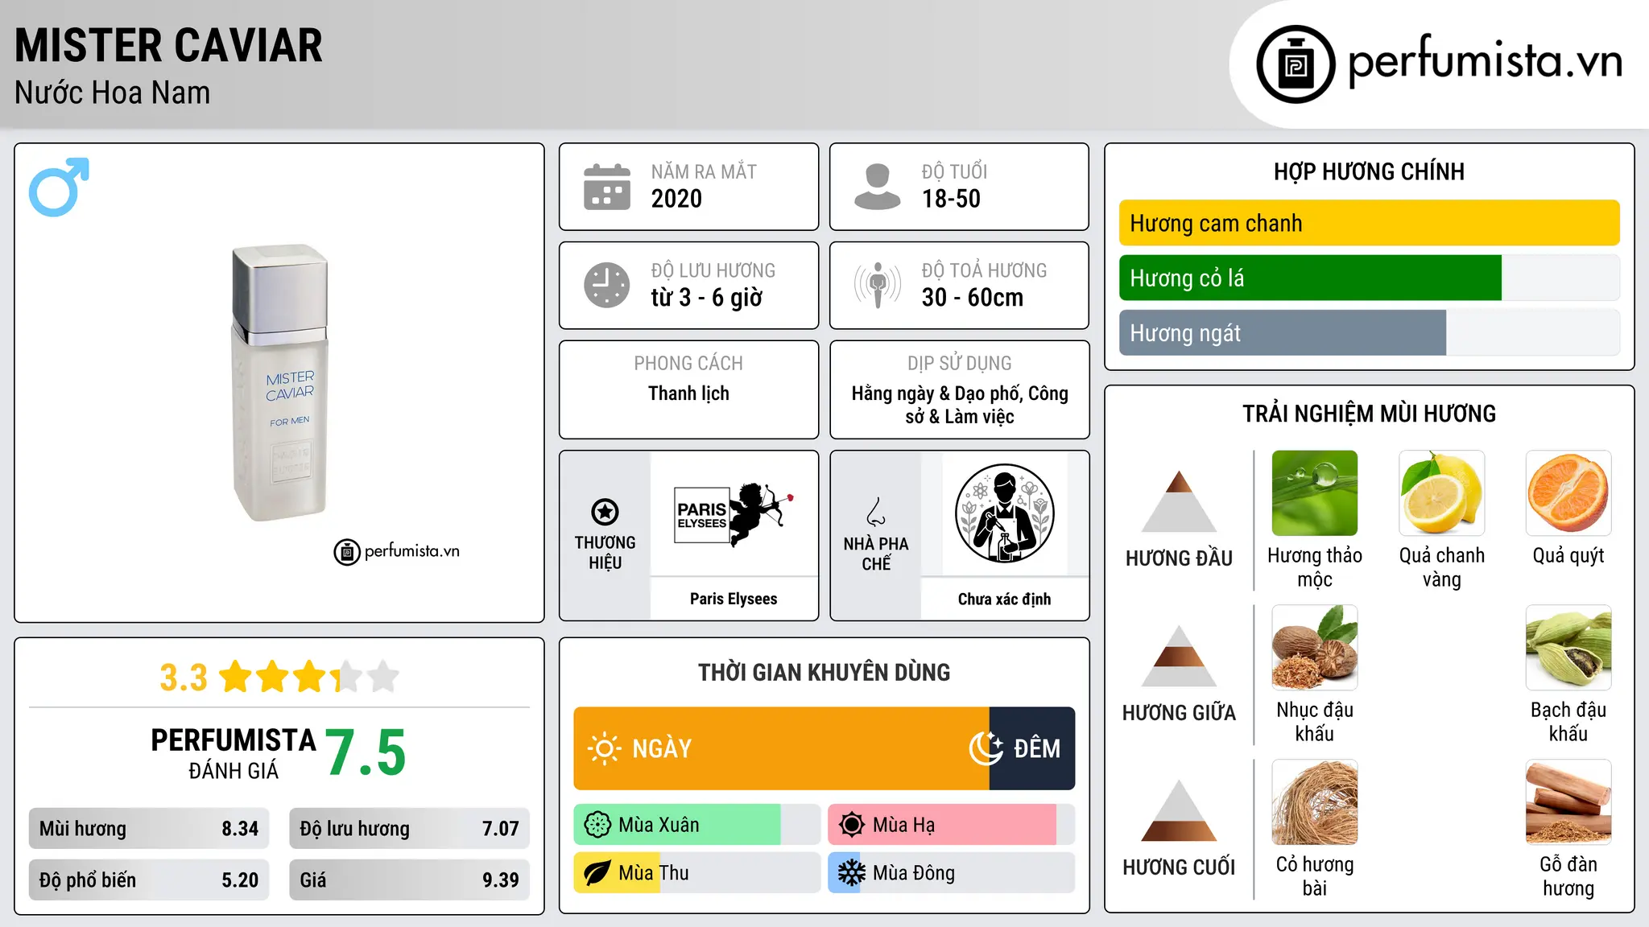Click the Paris Elysees brand name link
This screenshot has width=1649, height=927.
click(x=734, y=599)
